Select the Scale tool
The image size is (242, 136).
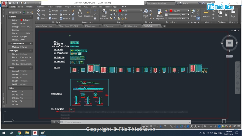click(53, 18)
